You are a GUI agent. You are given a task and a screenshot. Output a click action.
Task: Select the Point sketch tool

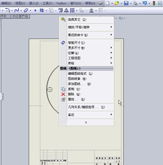click(x=35, y=11)
